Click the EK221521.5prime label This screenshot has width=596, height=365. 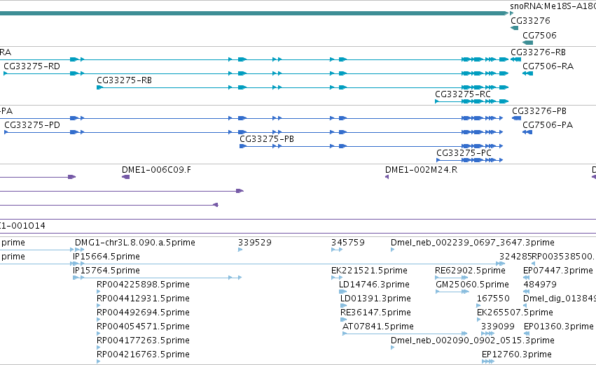pyautogui.click(x=369, y=271)
